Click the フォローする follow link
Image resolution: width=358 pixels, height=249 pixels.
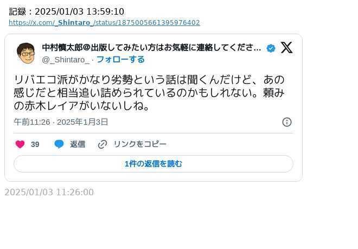point(120,60)
